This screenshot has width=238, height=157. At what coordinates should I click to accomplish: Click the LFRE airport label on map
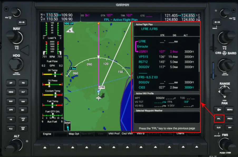coord(101,87)
